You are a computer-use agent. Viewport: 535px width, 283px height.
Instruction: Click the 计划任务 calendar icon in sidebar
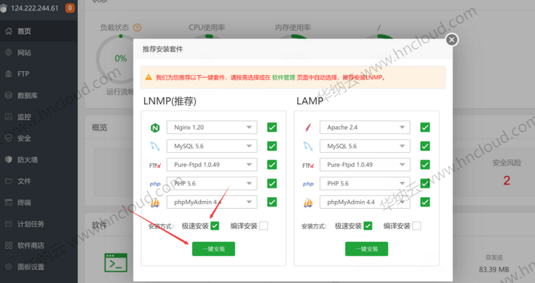click(9, 224)
